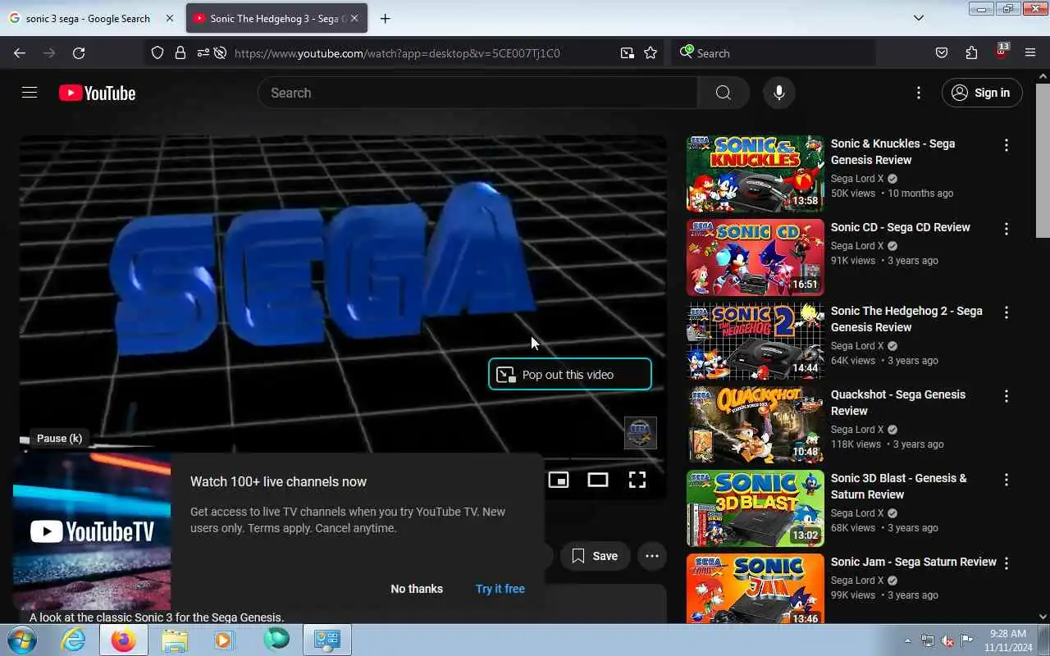The image size is (1050, 656).
Task: Open Save to Pocket icon
Action: coord(942,52)
